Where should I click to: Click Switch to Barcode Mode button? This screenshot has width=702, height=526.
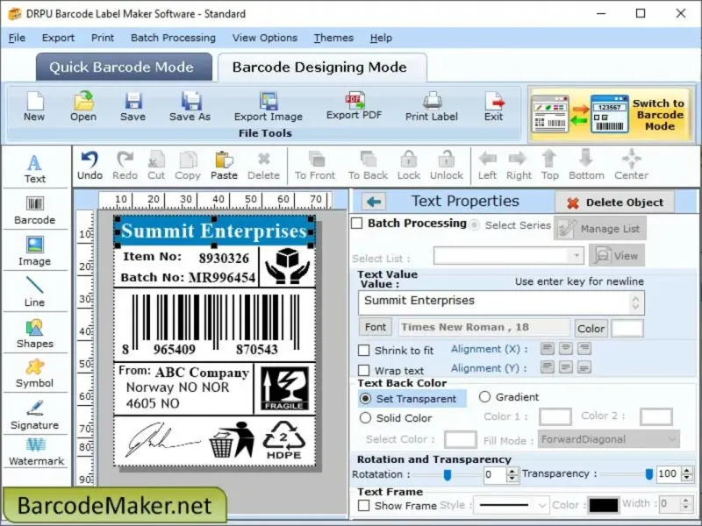coord(612,115)
